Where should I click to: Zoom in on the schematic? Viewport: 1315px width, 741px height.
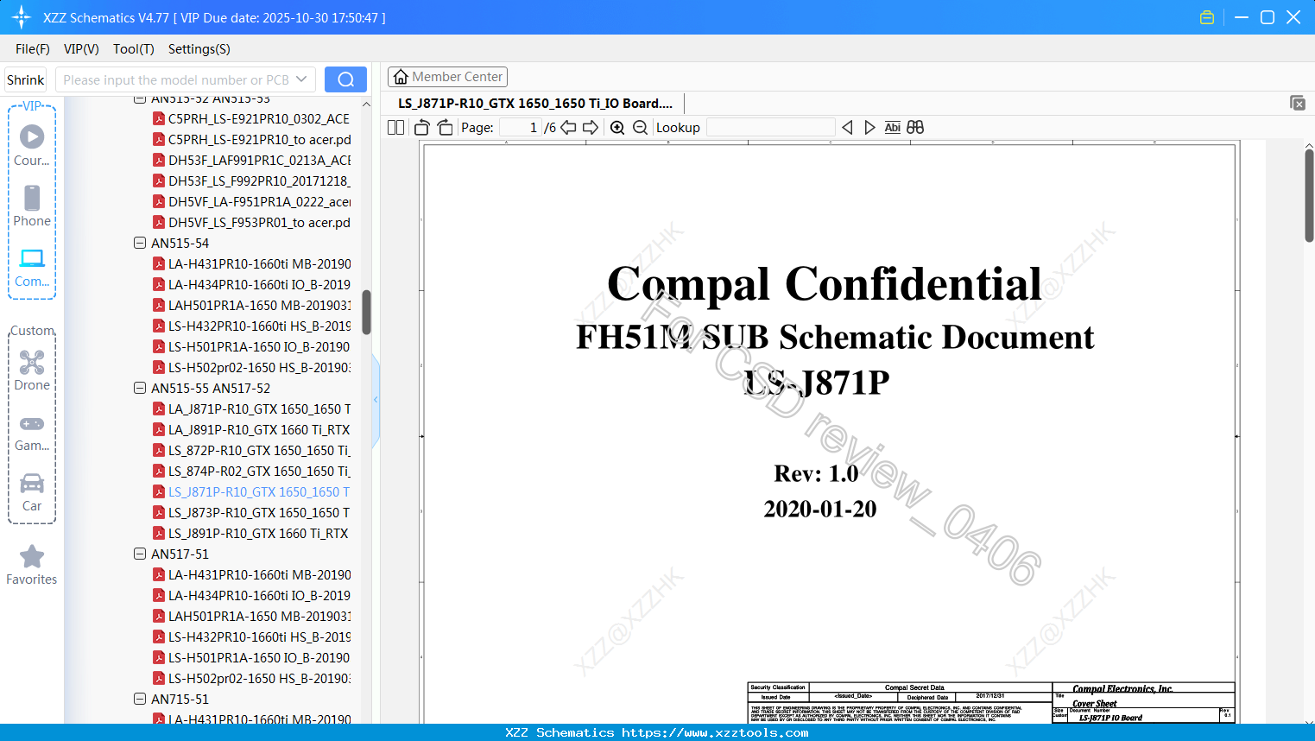pos(617,128)
